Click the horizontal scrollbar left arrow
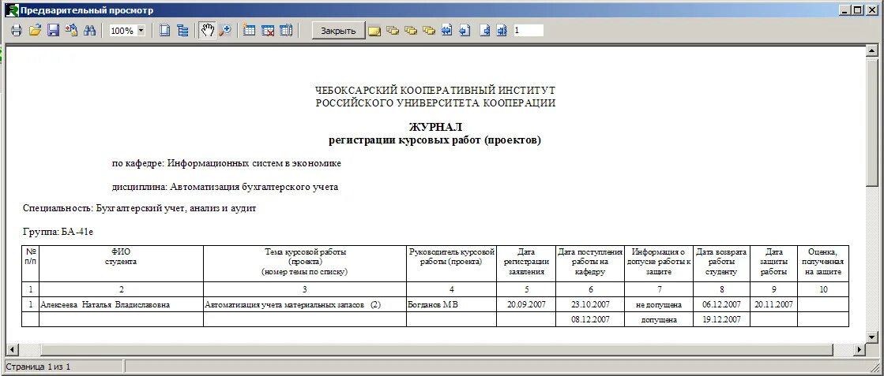 point(13,349)
